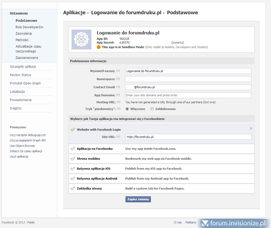Close the Website with Facebook Login section
The width and height of the screenshot is (271, 228).
(x=251, y=129)
